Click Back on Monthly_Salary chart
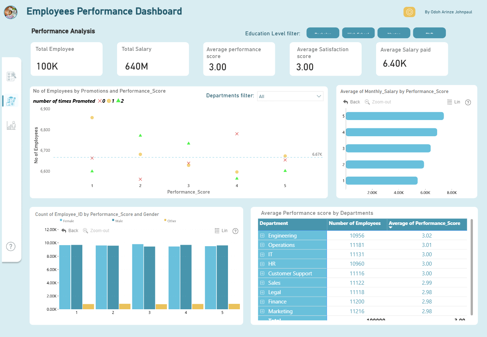 pos(352,102)
